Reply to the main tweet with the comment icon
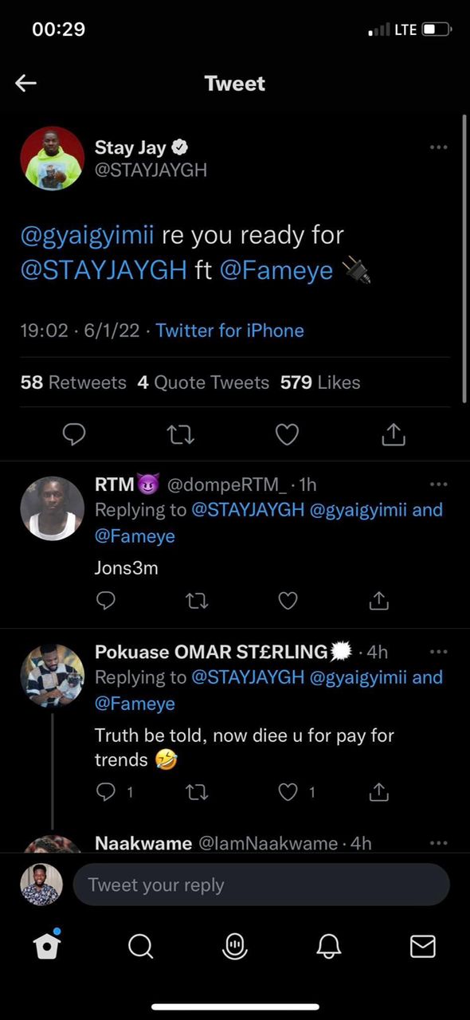470x1020 pixels. point(74,434)
